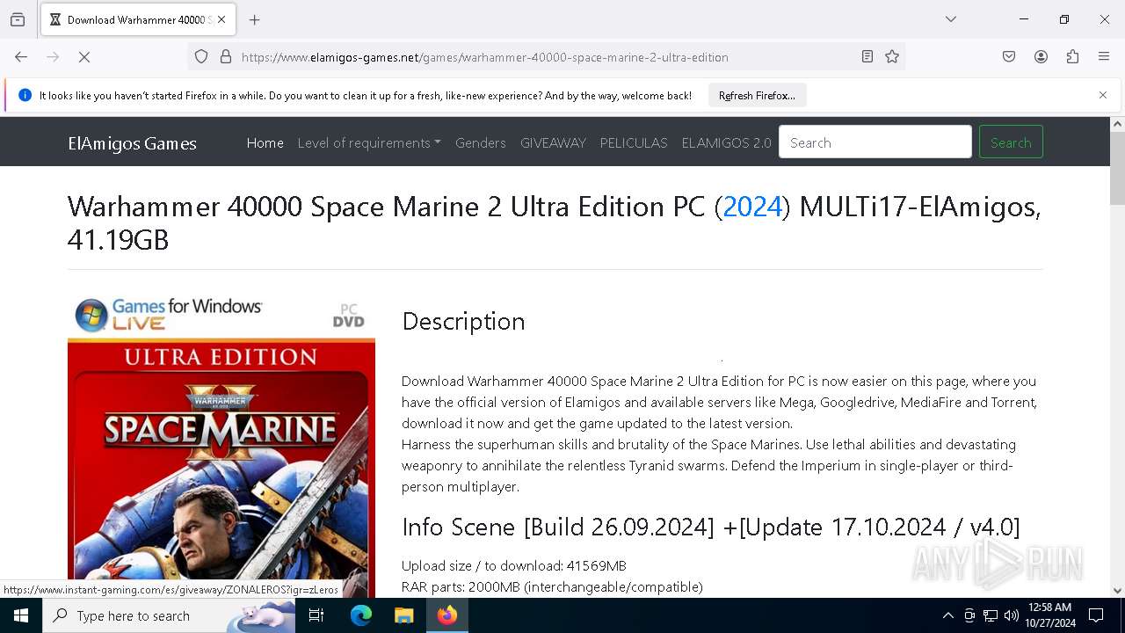Click the RAR parts 2000MB line

coord(552,586)
